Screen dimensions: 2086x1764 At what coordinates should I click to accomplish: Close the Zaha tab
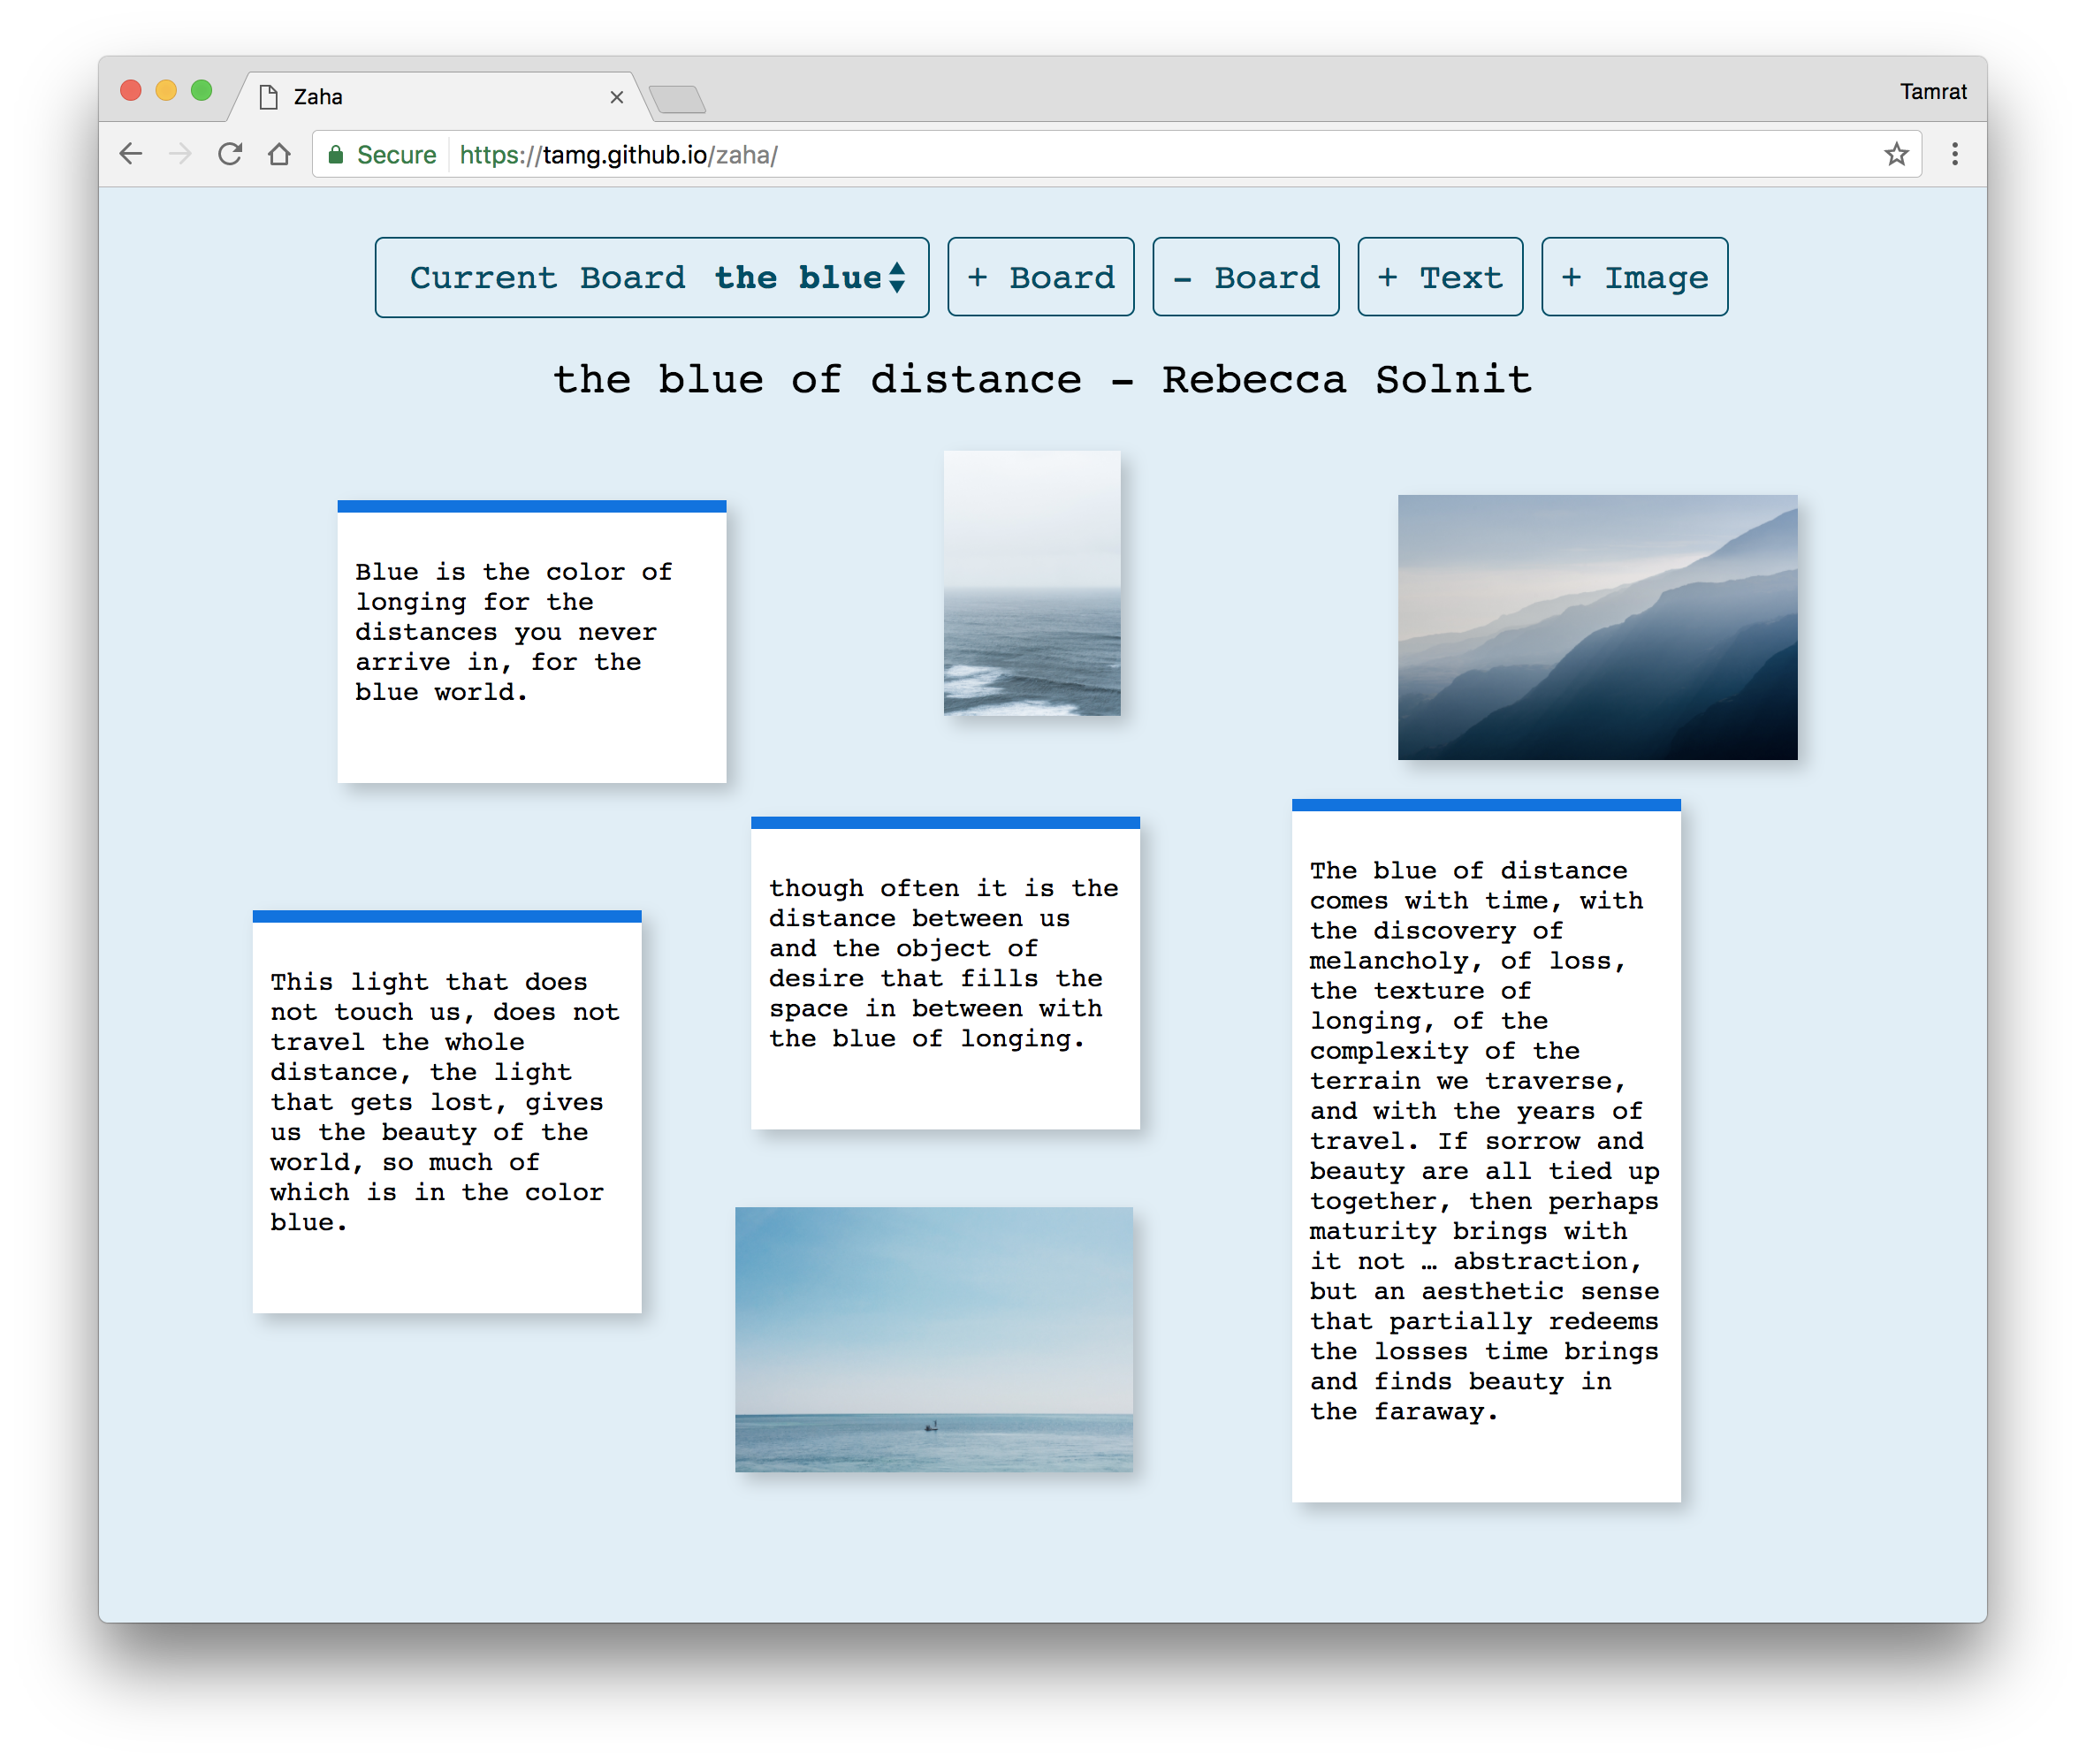616,97
